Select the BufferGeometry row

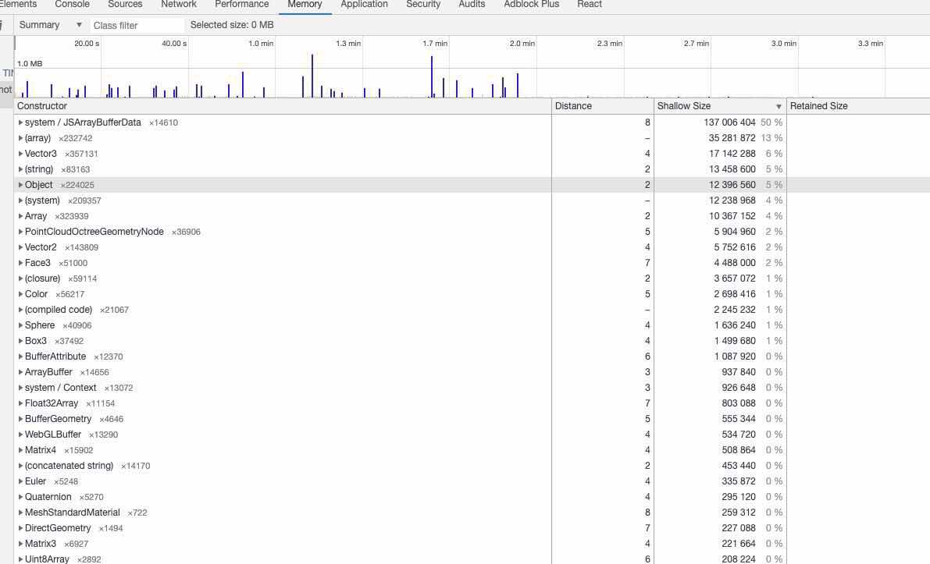tap(472, 419)
